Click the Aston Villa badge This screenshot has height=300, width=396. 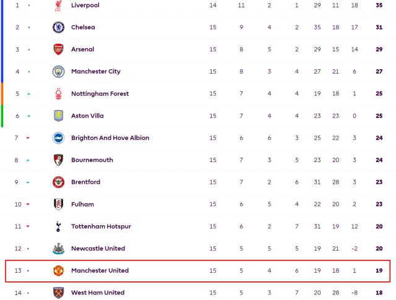tap(58, 116)
